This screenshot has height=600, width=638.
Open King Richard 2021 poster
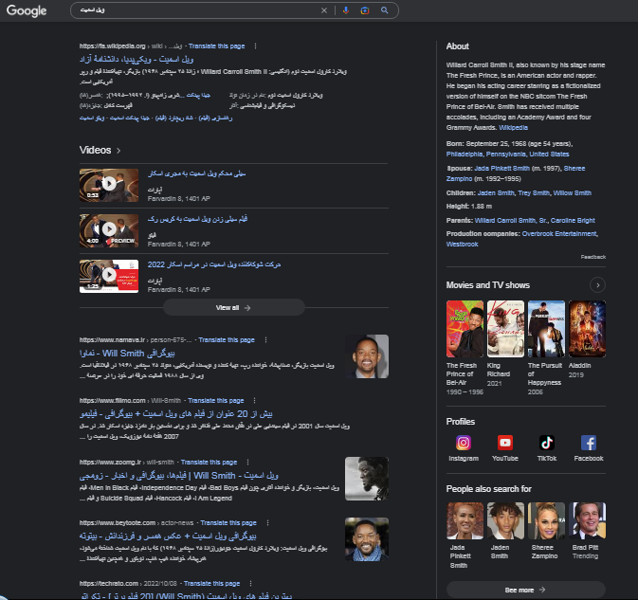pyautogui.click(x=505, y=329)
